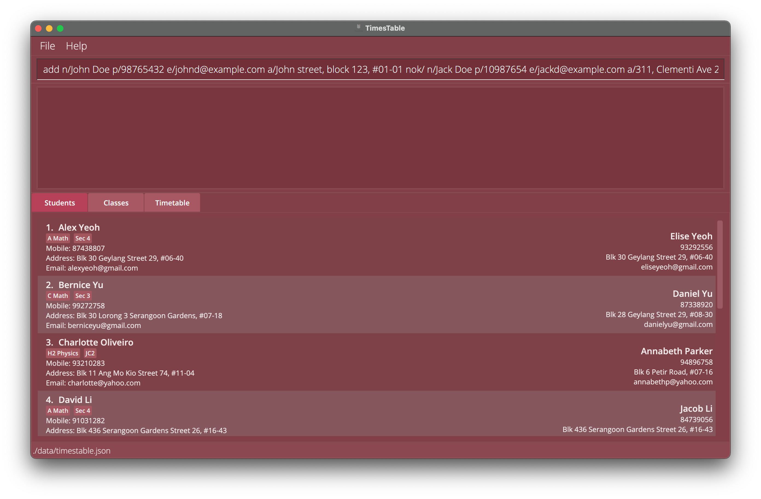Switch to the Classes tab
This screenshot has height=499, width=761.
116,202
